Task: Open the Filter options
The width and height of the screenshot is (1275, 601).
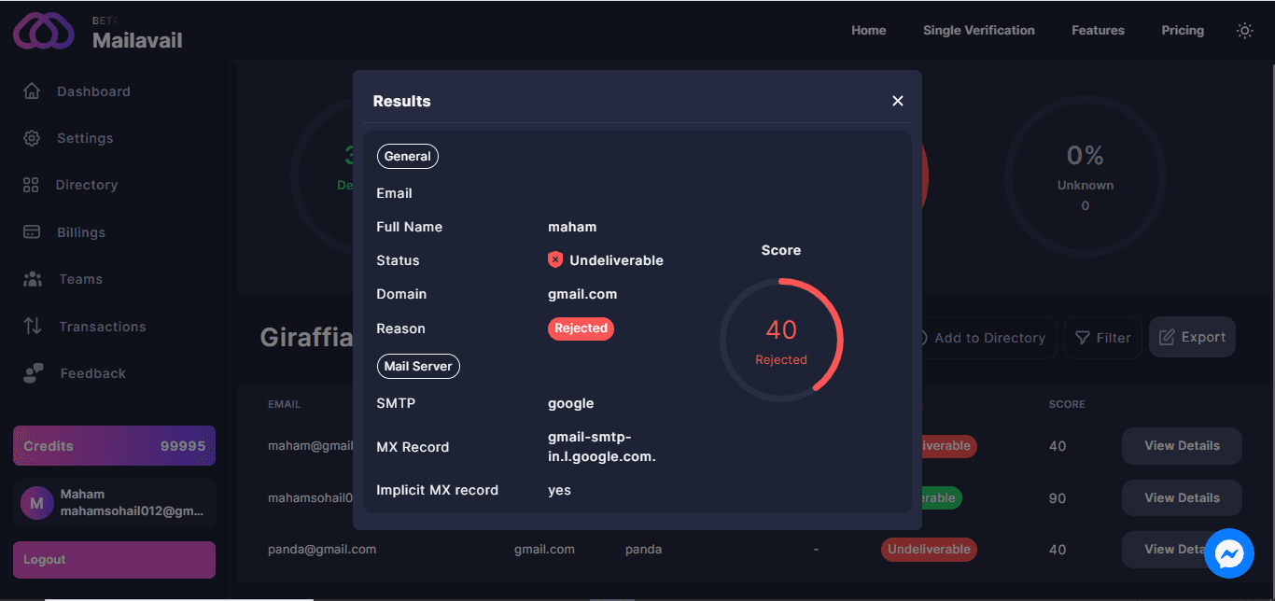Action: (x=1102, y=338)
